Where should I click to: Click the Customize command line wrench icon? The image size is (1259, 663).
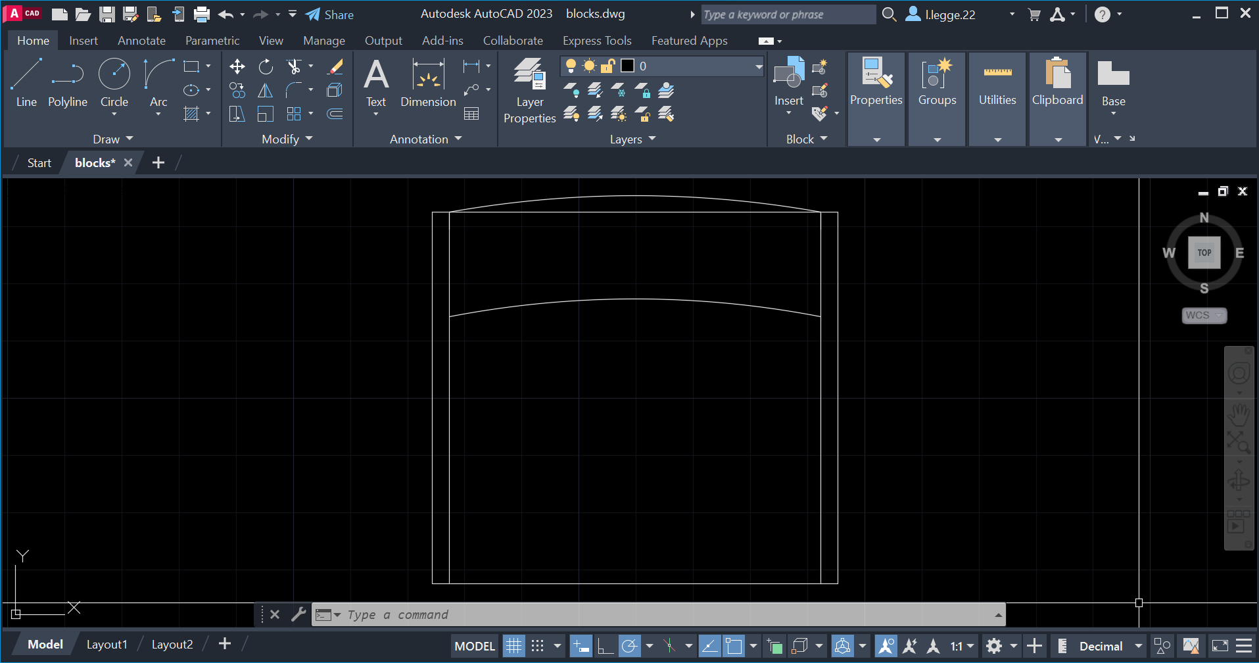(298, 614)
